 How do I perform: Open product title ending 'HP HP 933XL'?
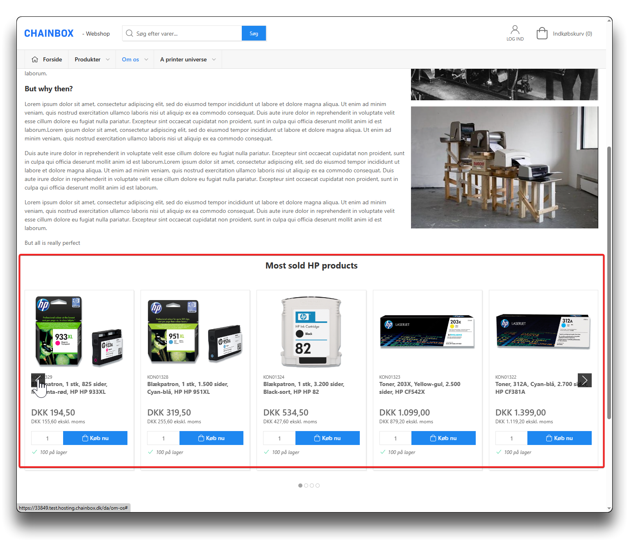pos(70,388)
